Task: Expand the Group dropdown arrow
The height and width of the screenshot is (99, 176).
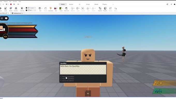Action: (x=85, y=8)
